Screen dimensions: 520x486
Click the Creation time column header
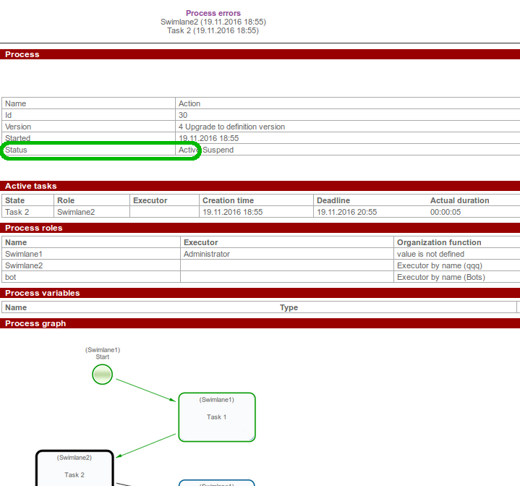click(228, 200)
